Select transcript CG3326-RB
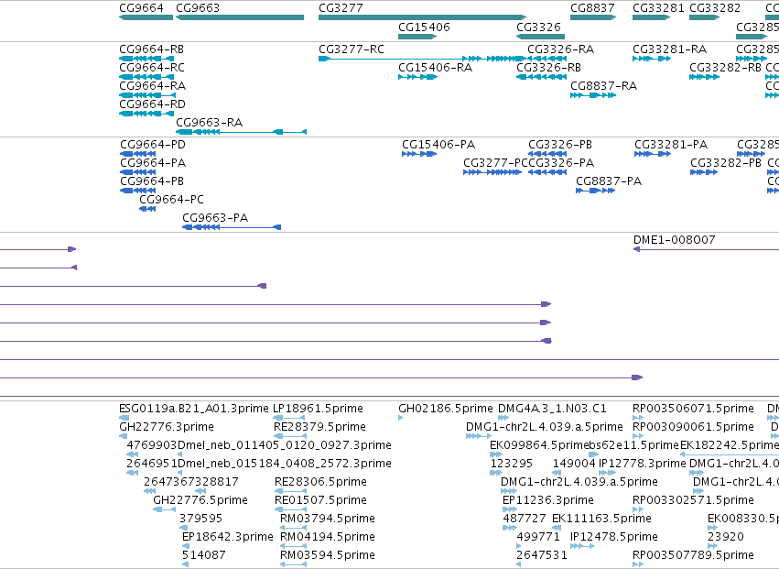Viewport: 779px width, 569px height. point(542,77)
